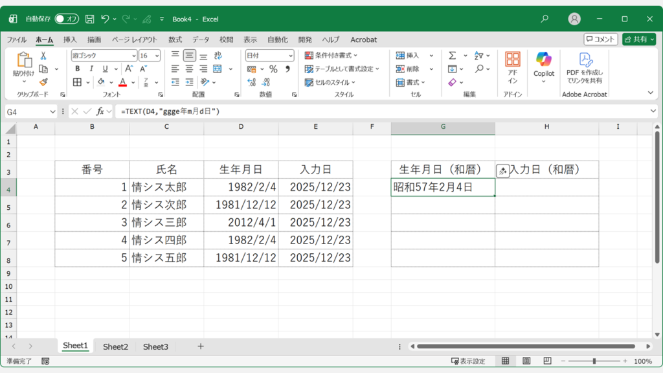Click the AutoSum sigma icon
The width and height of the screenshot is (663, 373).
pyautogui.click(x=452, y=56)
